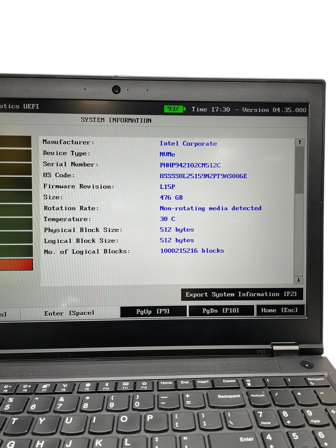Viewport: 336px width, 448px height.
Task: Click the Home [Esc] button
Action: click(x=280, y=310)
